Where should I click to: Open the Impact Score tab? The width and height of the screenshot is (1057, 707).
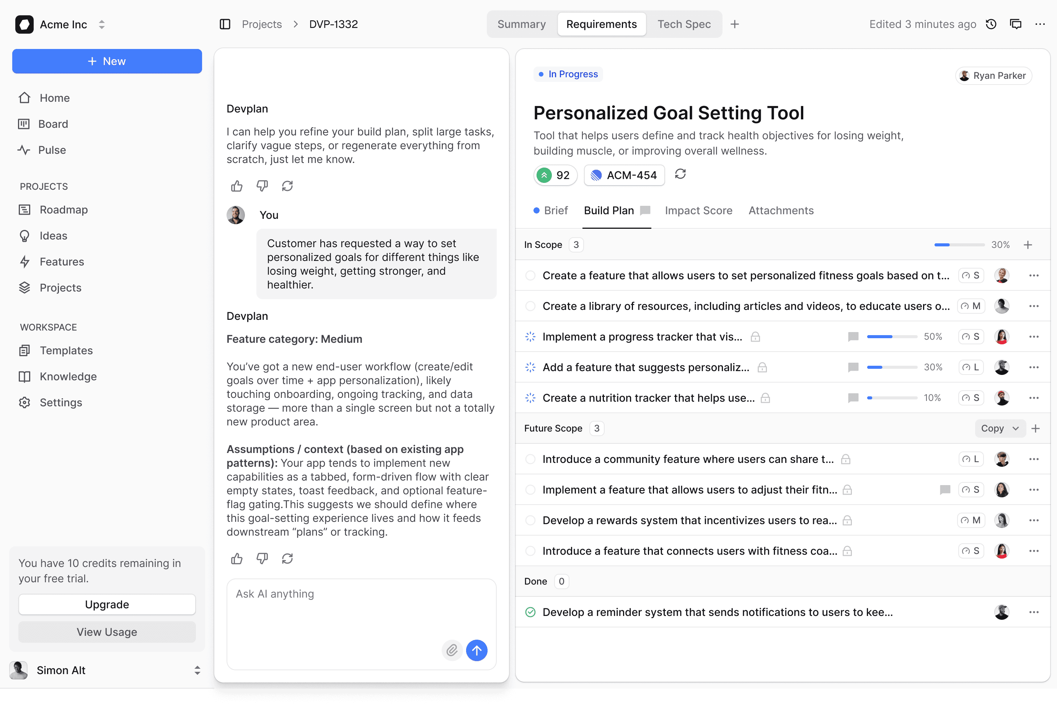coord(698,210)
